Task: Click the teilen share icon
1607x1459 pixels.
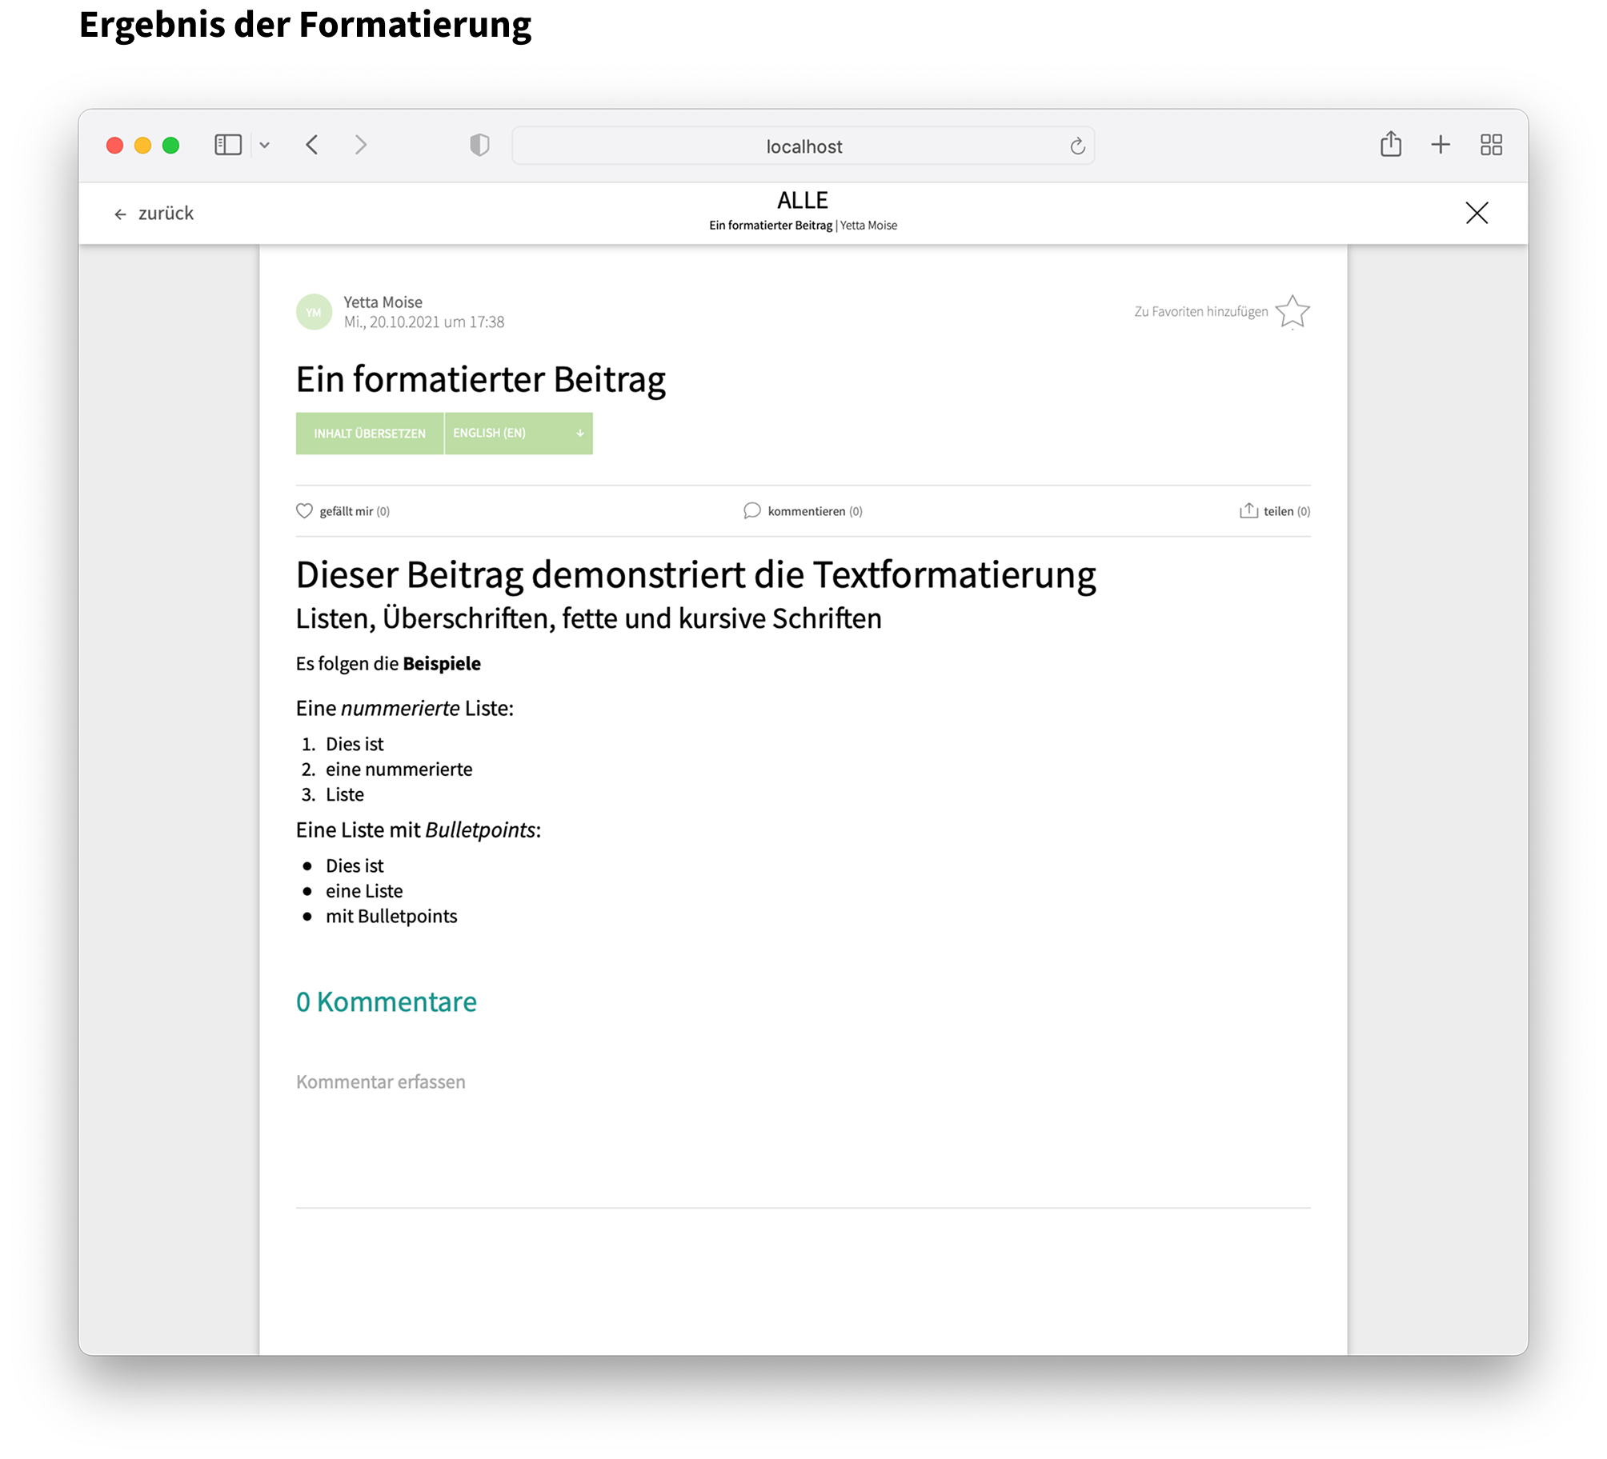Action: [1248, 511]
